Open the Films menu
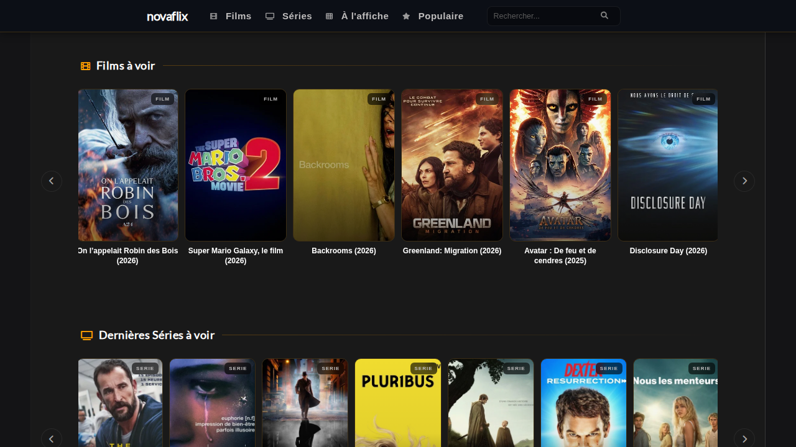 pos(231,16)
